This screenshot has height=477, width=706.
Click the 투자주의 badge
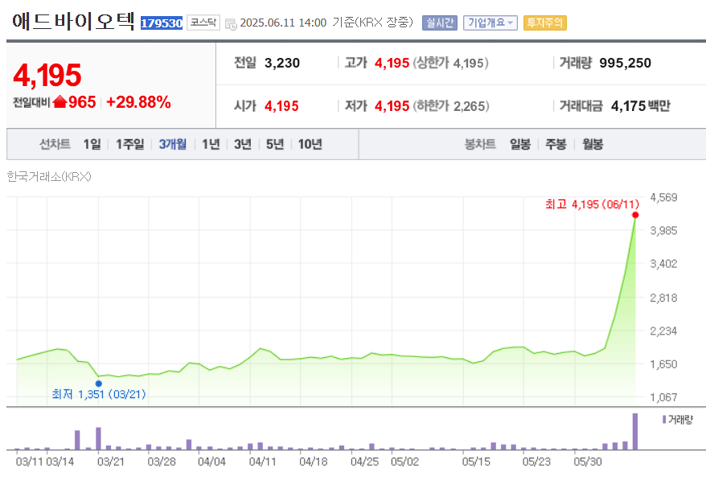point(545,23)
